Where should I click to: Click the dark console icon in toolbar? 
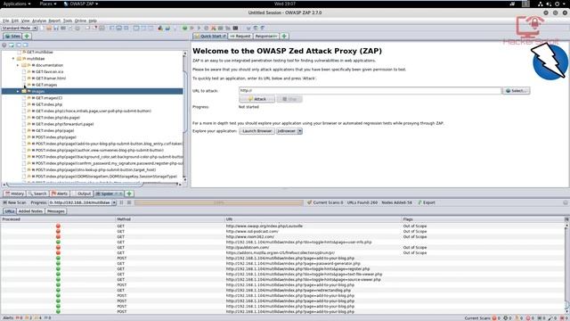click(x=235, y=28)
